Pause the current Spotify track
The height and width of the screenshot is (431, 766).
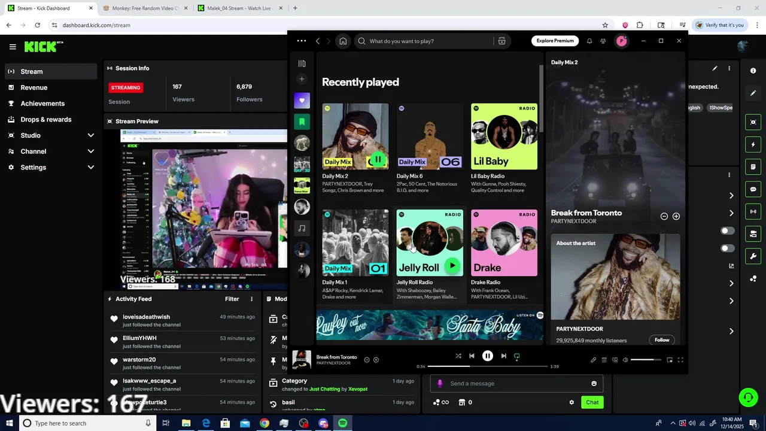pos(488,356)
